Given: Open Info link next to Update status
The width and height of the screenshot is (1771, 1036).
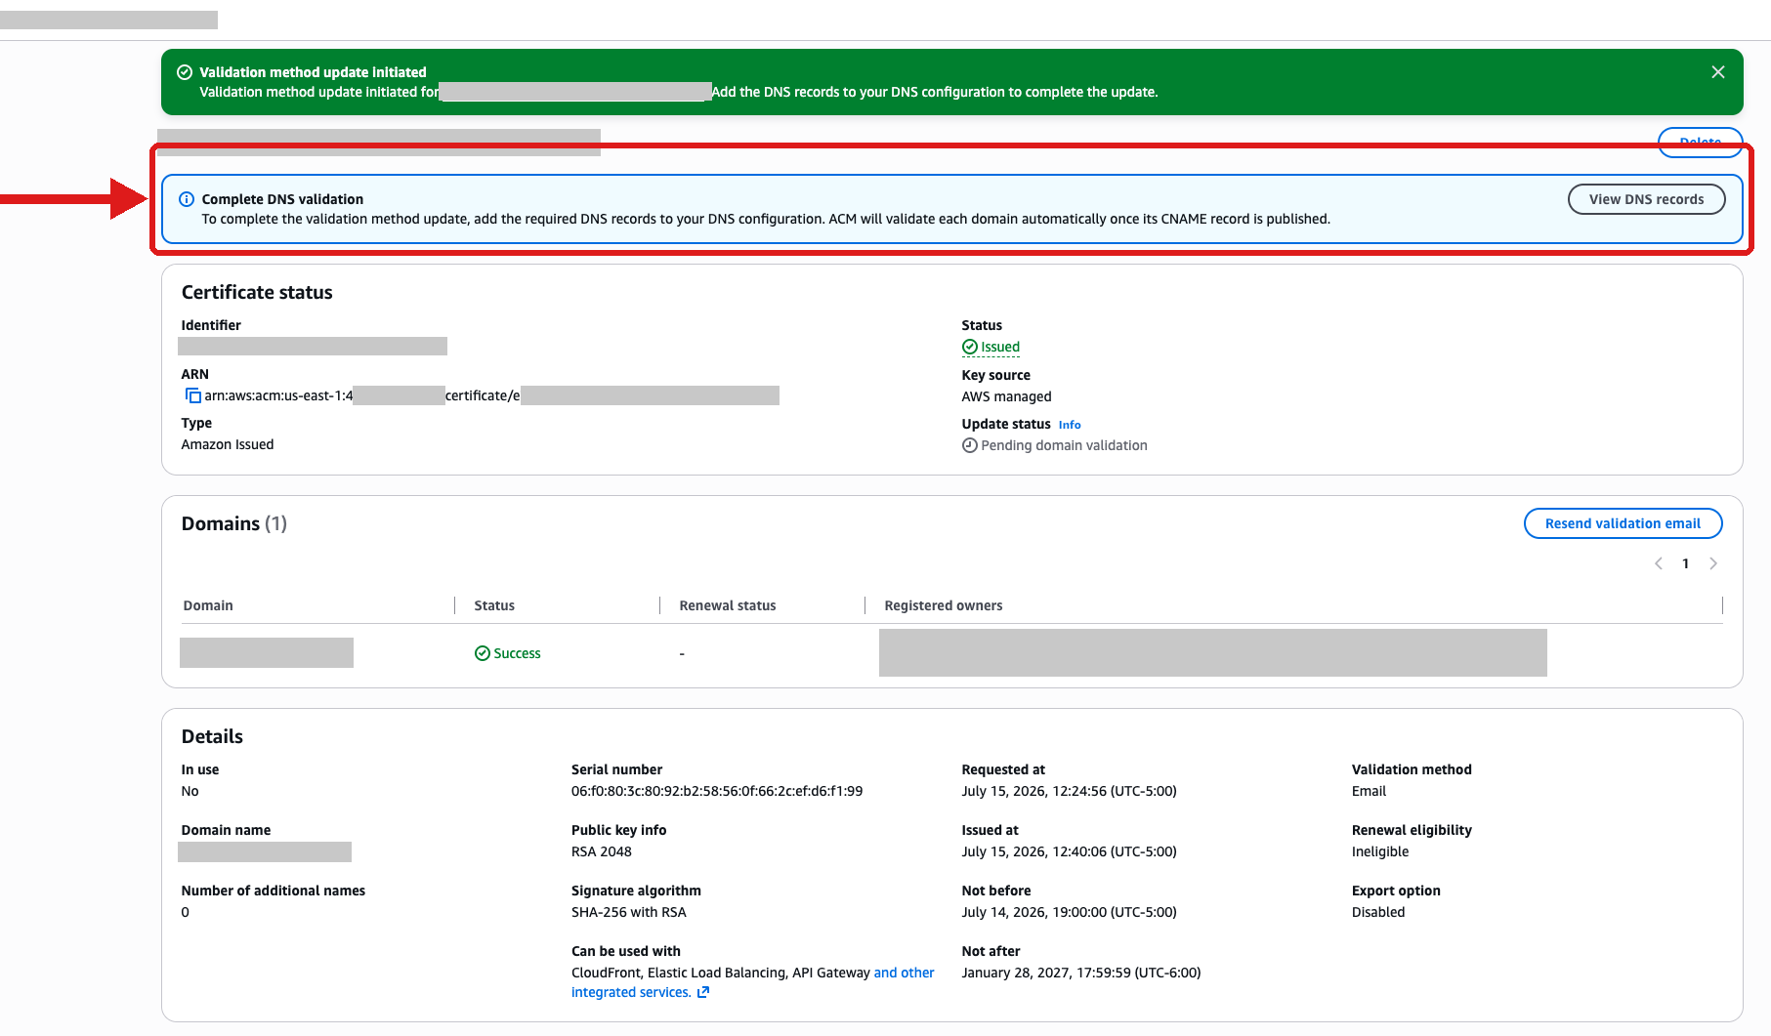Looking at the screenshot, I should tap(1070, 425).
